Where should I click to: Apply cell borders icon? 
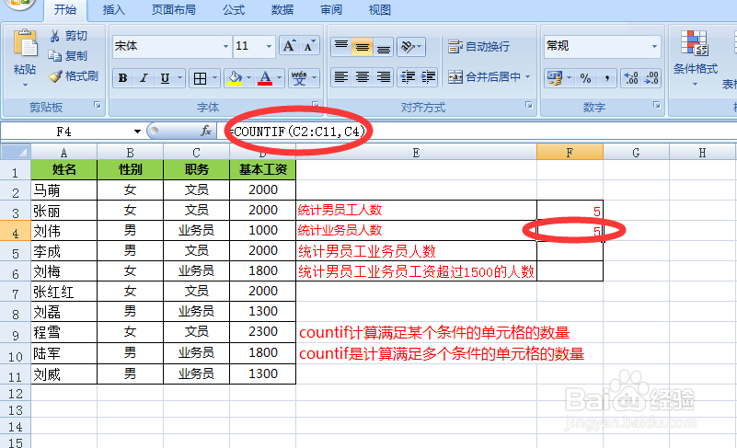(201, 78)
